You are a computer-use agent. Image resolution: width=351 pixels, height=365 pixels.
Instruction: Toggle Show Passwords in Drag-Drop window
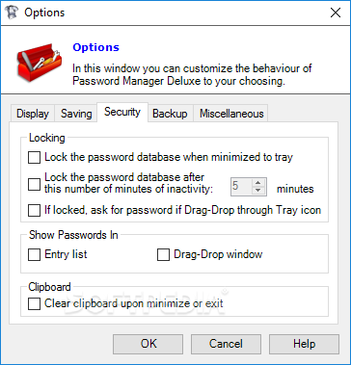pyautogui.click(x=163, y=255)
